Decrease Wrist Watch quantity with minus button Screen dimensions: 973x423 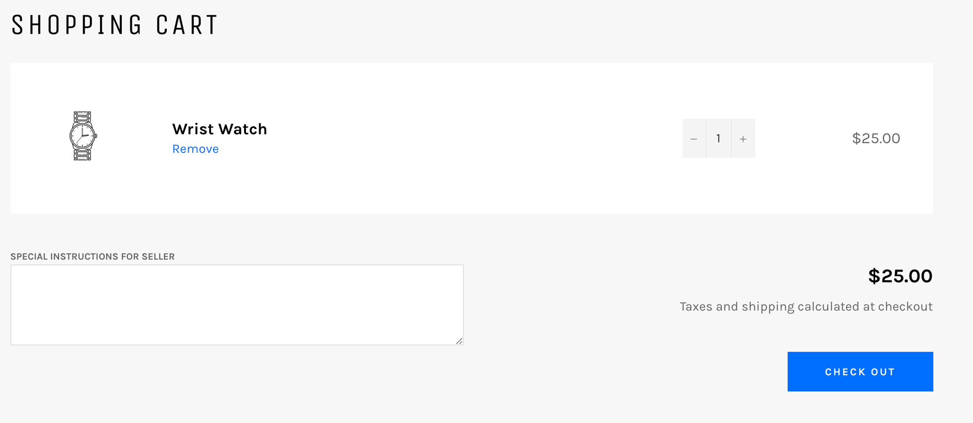pyautogui.click(x=694, y=138)
